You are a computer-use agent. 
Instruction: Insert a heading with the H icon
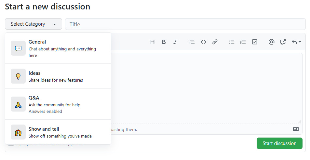point(152,42)
